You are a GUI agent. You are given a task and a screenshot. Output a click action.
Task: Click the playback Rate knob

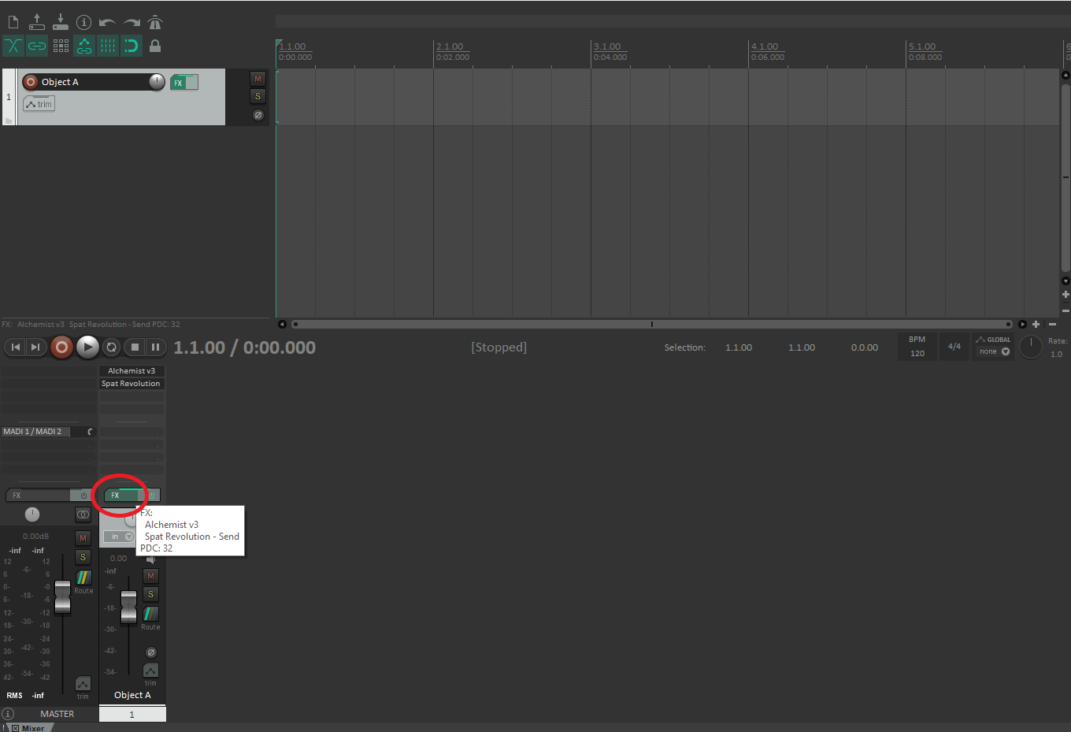pos(1031,347)
